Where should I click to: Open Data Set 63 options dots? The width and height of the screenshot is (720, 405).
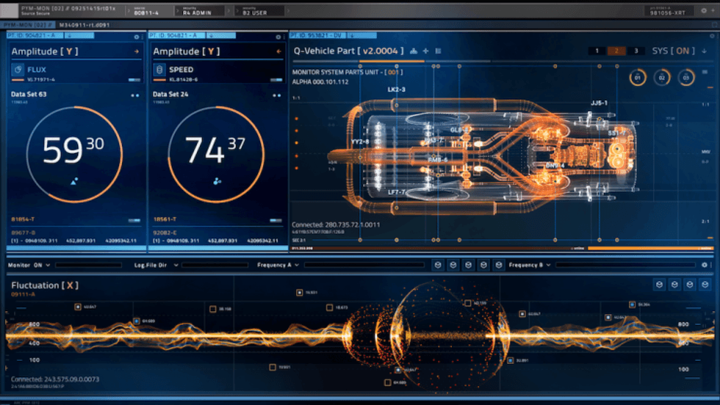click(x=135, y=95)
